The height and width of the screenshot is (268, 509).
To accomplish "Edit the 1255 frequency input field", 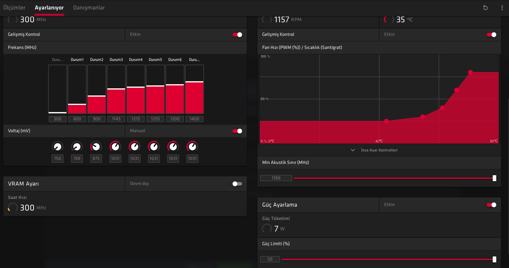I will click(x=155, y=119).
